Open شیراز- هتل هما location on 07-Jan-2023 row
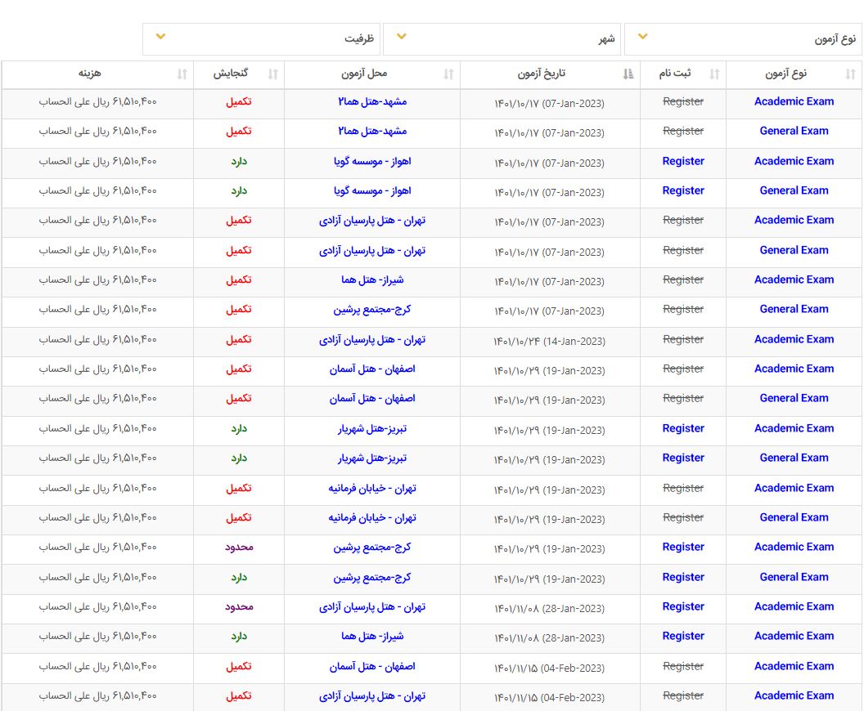Image resolution: width=864 pixels, height=711 pixels. (372, 279)
